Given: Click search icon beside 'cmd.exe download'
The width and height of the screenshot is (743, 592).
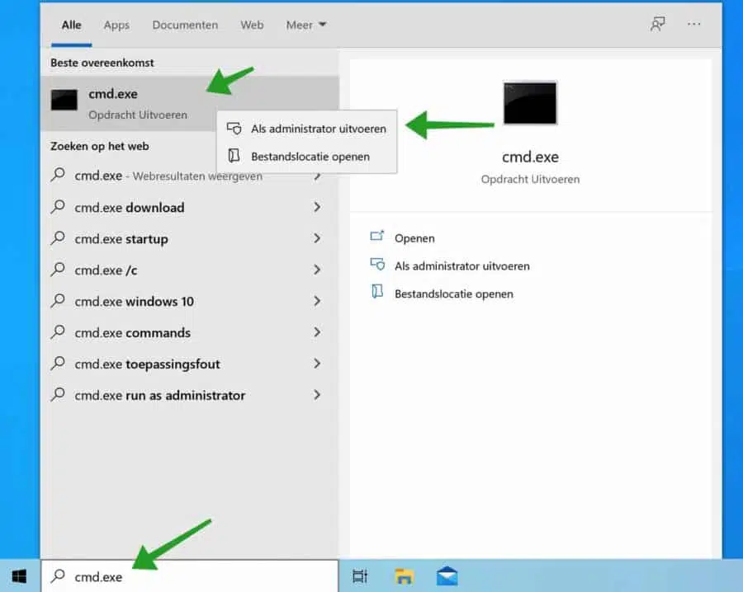Looking at the screenshot, I should pos(58,206).
